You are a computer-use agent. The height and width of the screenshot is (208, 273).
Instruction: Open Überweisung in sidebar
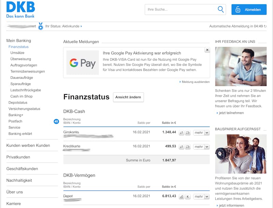click(20, 59)
